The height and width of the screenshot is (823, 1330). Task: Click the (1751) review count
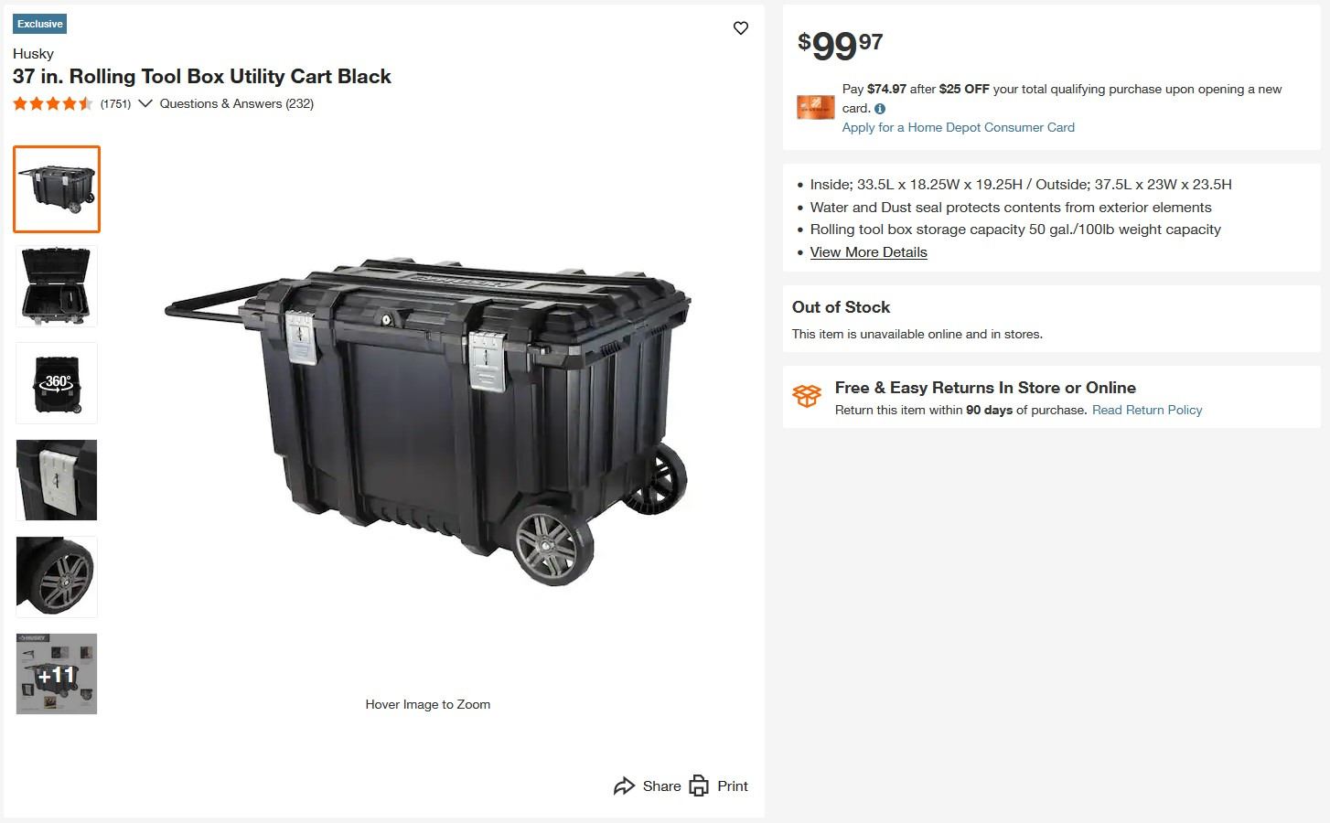click(115, 104)
